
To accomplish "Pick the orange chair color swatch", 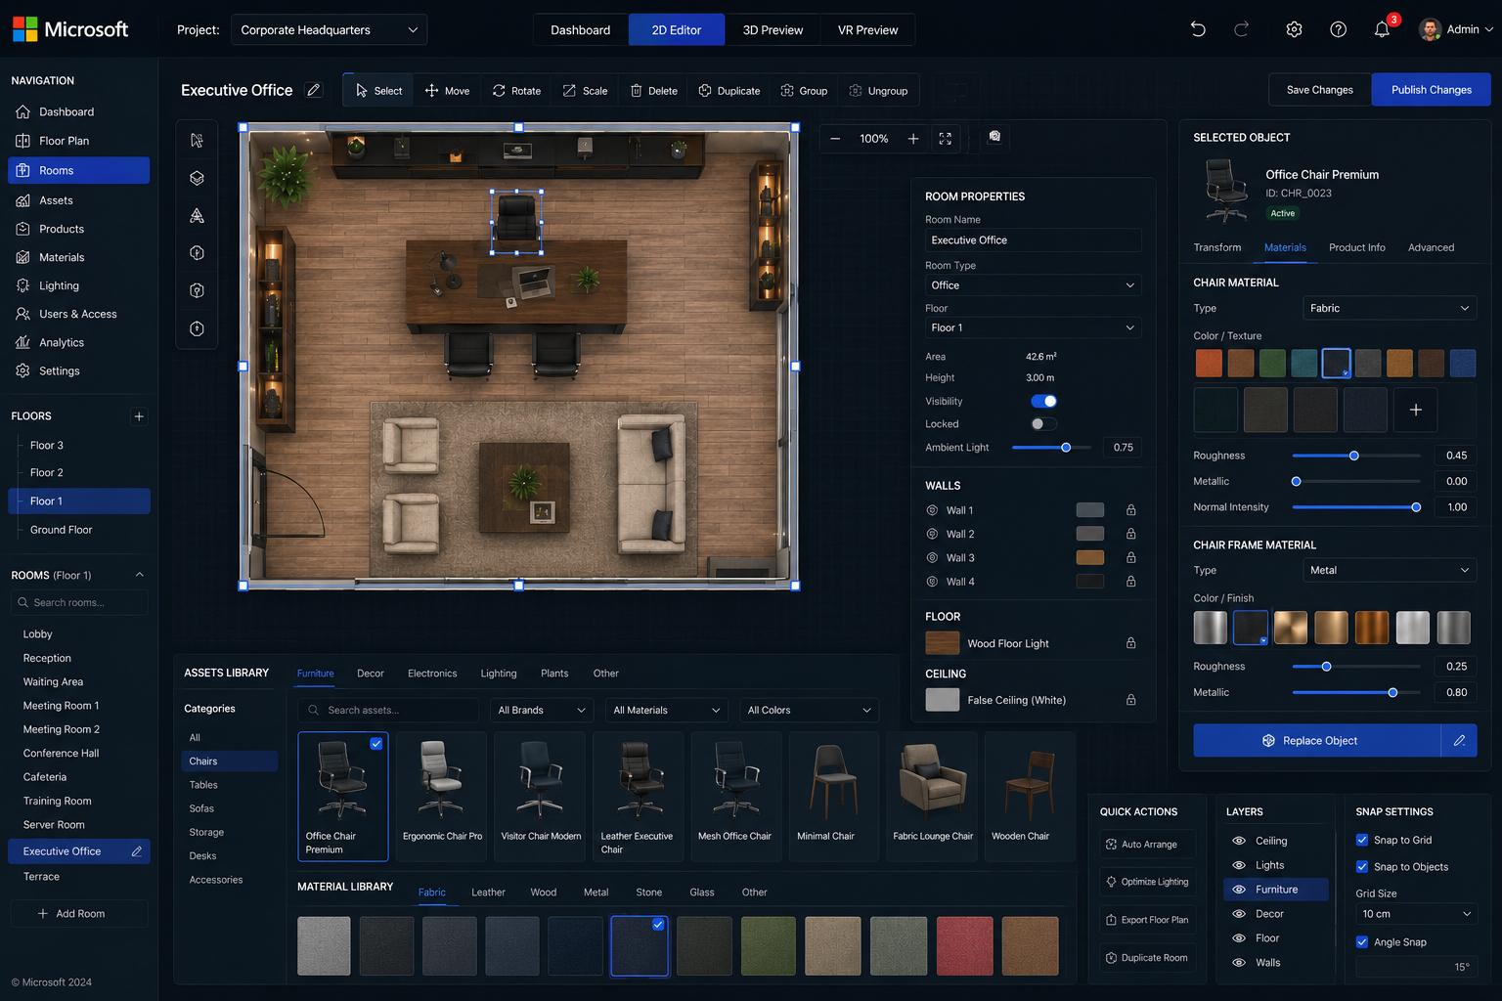I will (x=1209, y=363).
